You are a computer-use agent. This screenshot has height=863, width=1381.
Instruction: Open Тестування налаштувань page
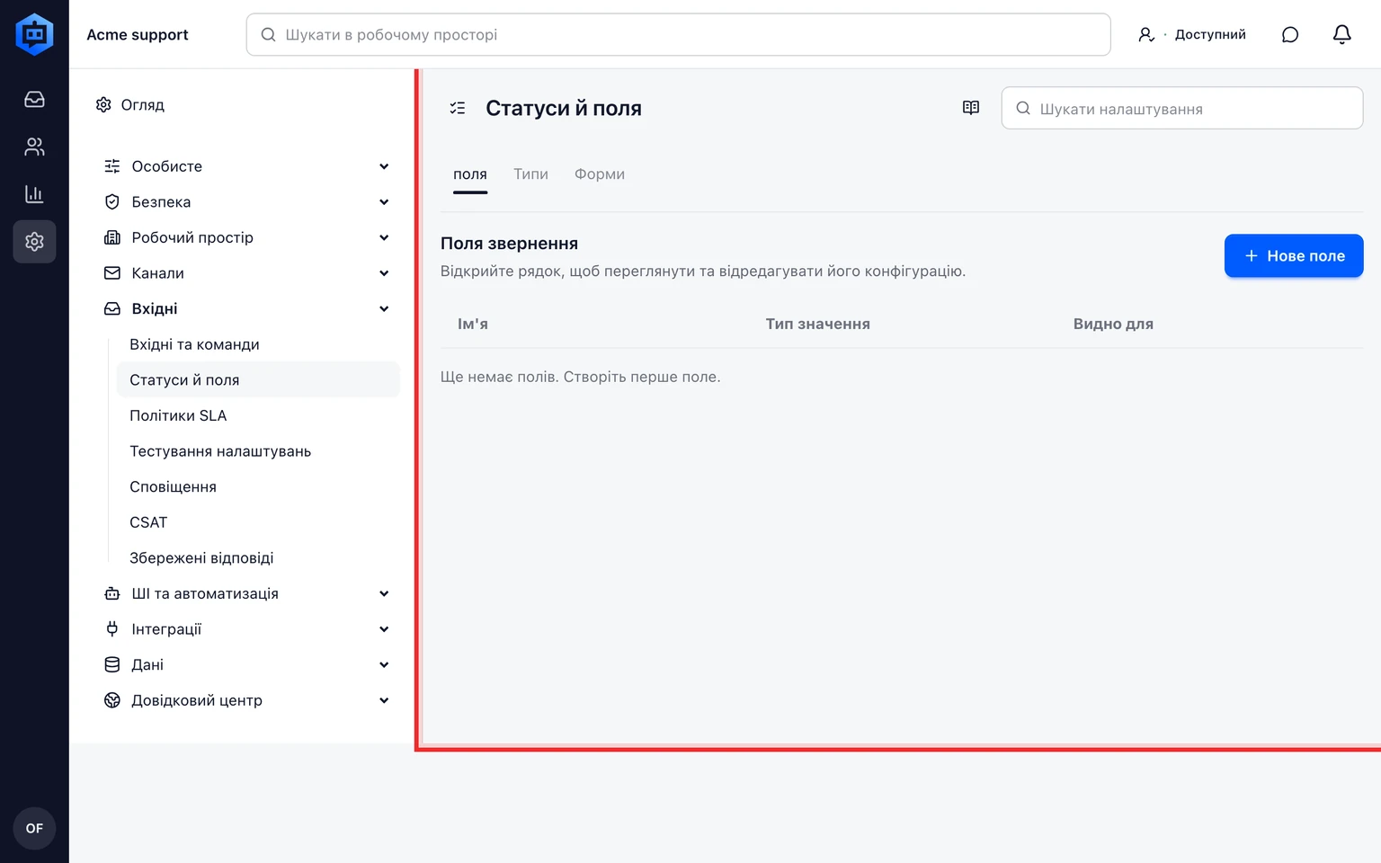[x=258, y=451]
